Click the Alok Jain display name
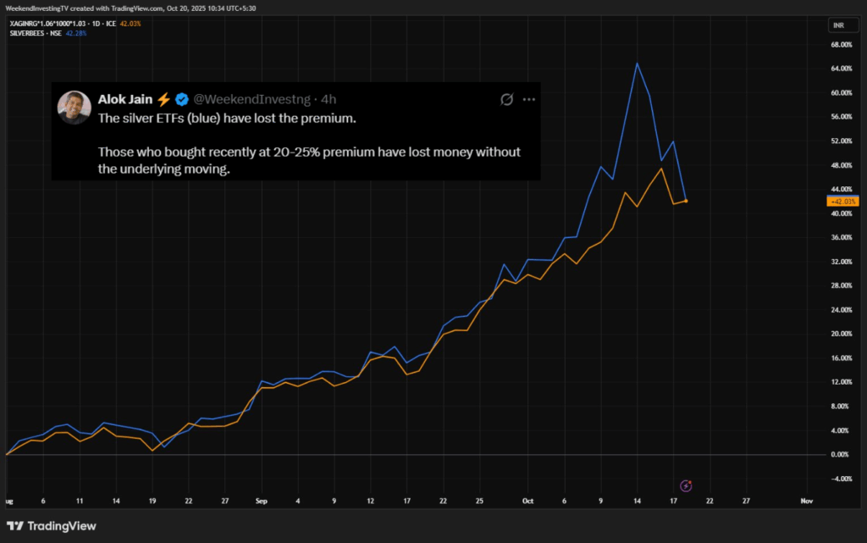Screen dimensions: 867x543 [x=123, y=100]
